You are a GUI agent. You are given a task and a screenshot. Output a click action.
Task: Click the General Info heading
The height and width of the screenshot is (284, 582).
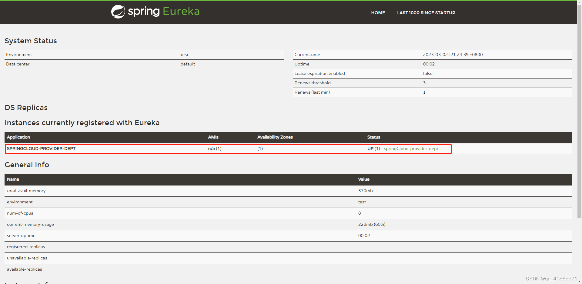point(27,165)
